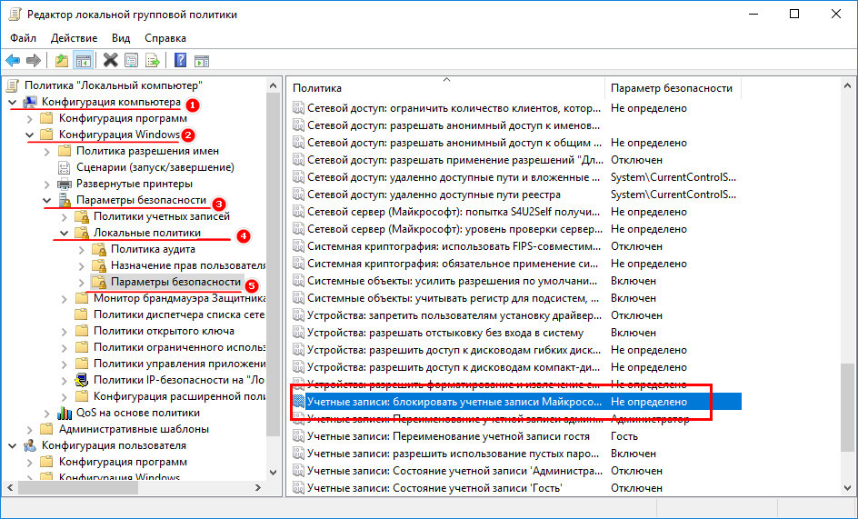Click the Развернутые принтеры printer icon

pos(64,184)
